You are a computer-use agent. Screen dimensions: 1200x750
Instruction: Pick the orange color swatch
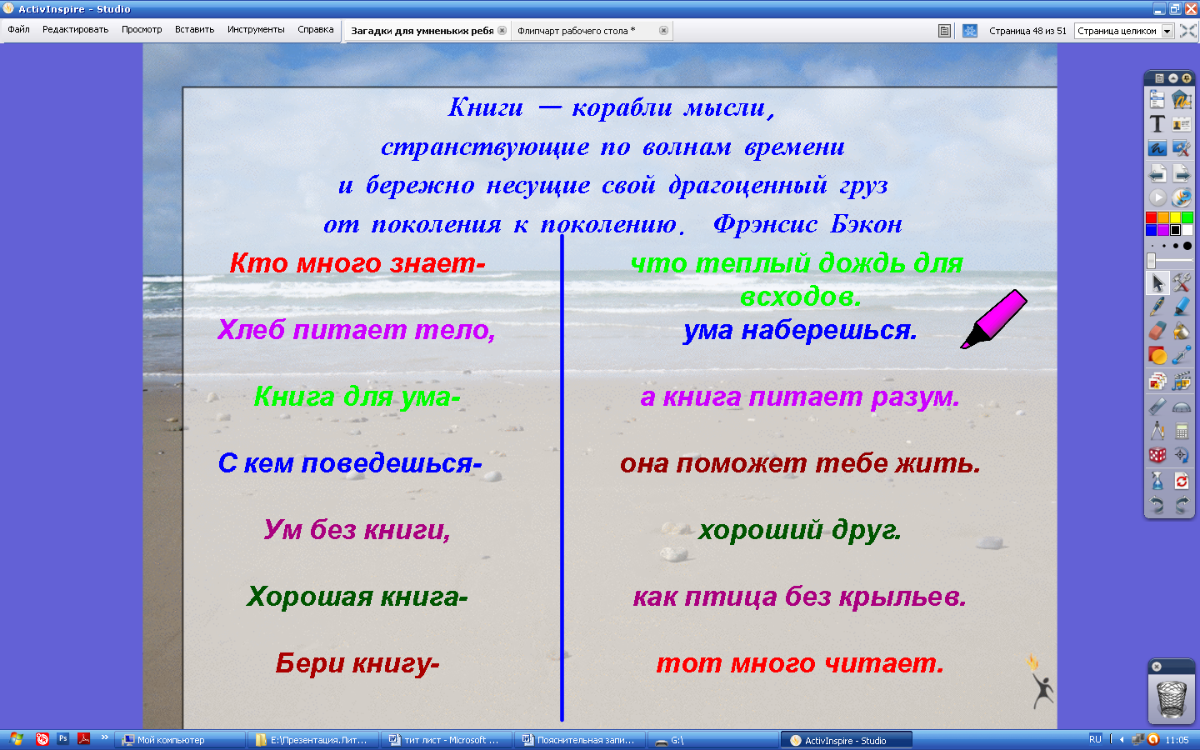tap(1163, 217)
